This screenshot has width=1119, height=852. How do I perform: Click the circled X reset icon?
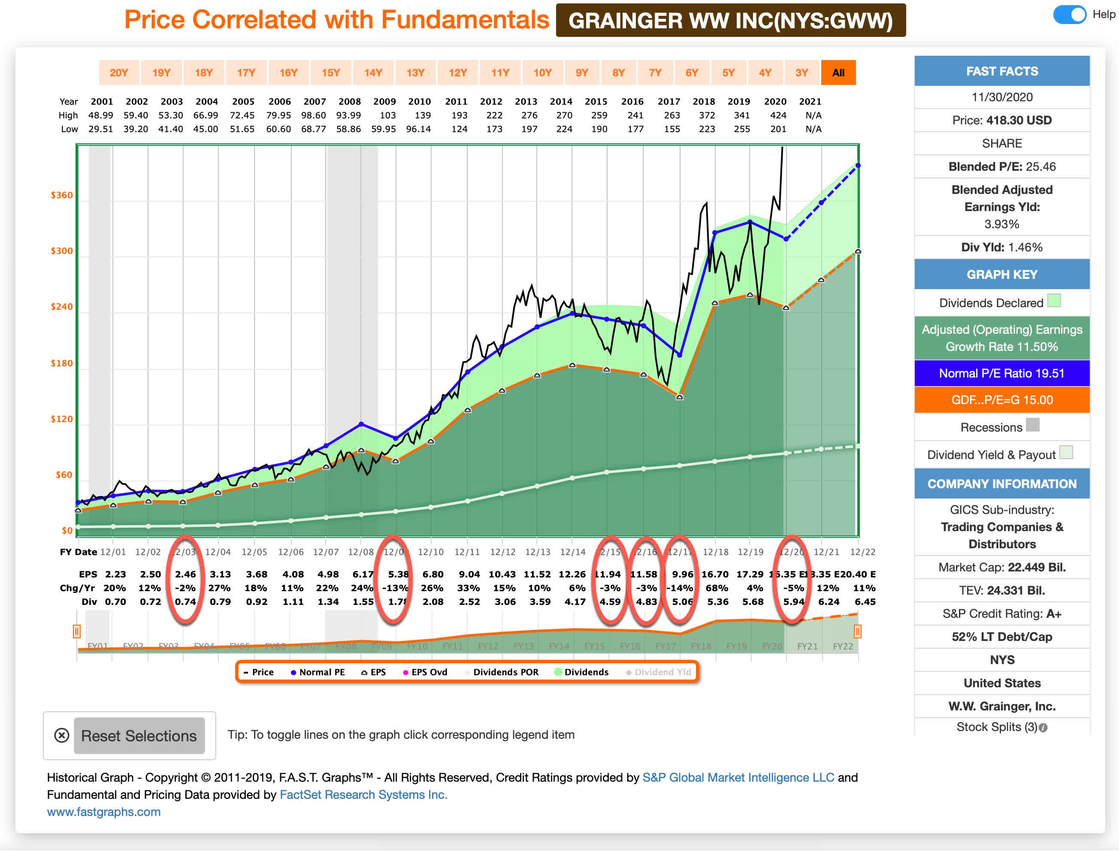(61, 735)
